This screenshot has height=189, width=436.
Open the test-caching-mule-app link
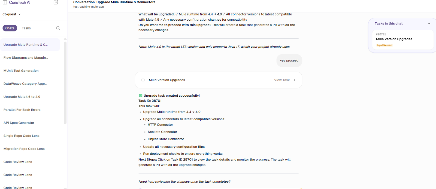click(x=89, y=7)
